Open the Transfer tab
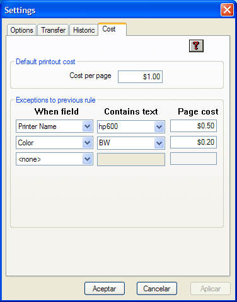The image size is (237, 302). 53,30
